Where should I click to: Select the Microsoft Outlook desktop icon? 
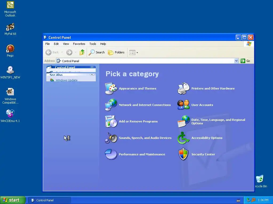10,9
